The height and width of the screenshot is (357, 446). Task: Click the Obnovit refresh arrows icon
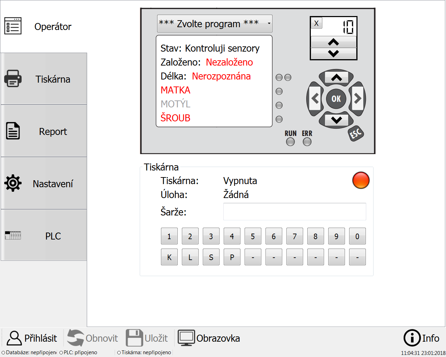click(x=76, y=338)
